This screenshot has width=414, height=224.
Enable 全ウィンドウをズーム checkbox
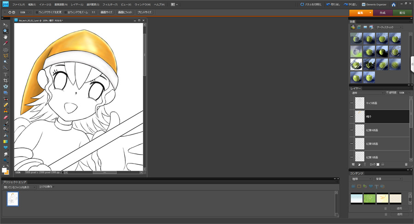pyautogui.click(x=66, y=12)
